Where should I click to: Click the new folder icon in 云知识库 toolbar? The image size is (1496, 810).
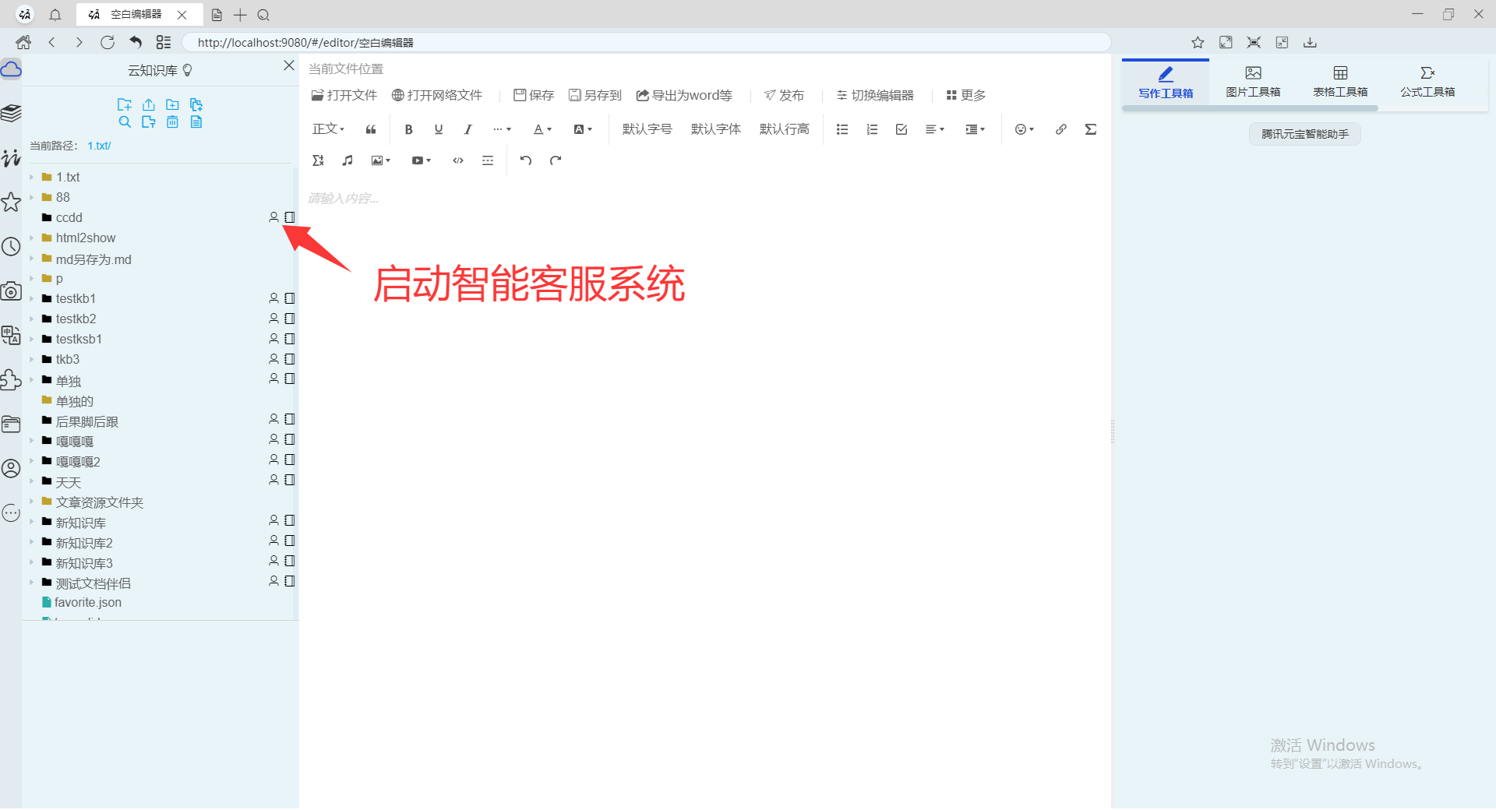(172, 104)
